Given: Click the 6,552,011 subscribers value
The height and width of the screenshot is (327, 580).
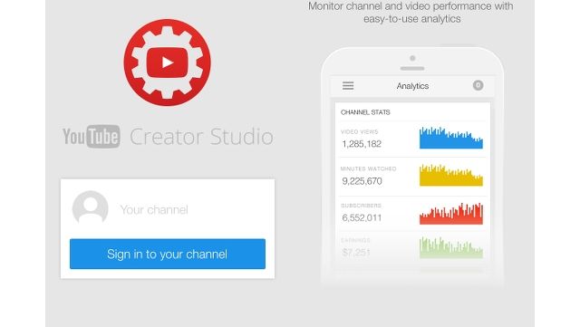Looking at the screenshot, I should pos(362,217).
